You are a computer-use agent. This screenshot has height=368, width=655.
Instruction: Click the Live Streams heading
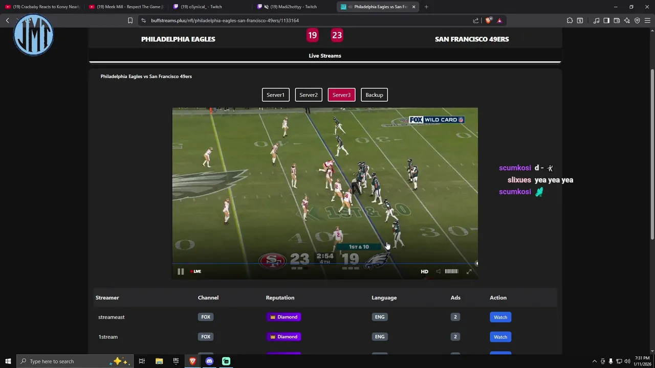click(325, 56)
